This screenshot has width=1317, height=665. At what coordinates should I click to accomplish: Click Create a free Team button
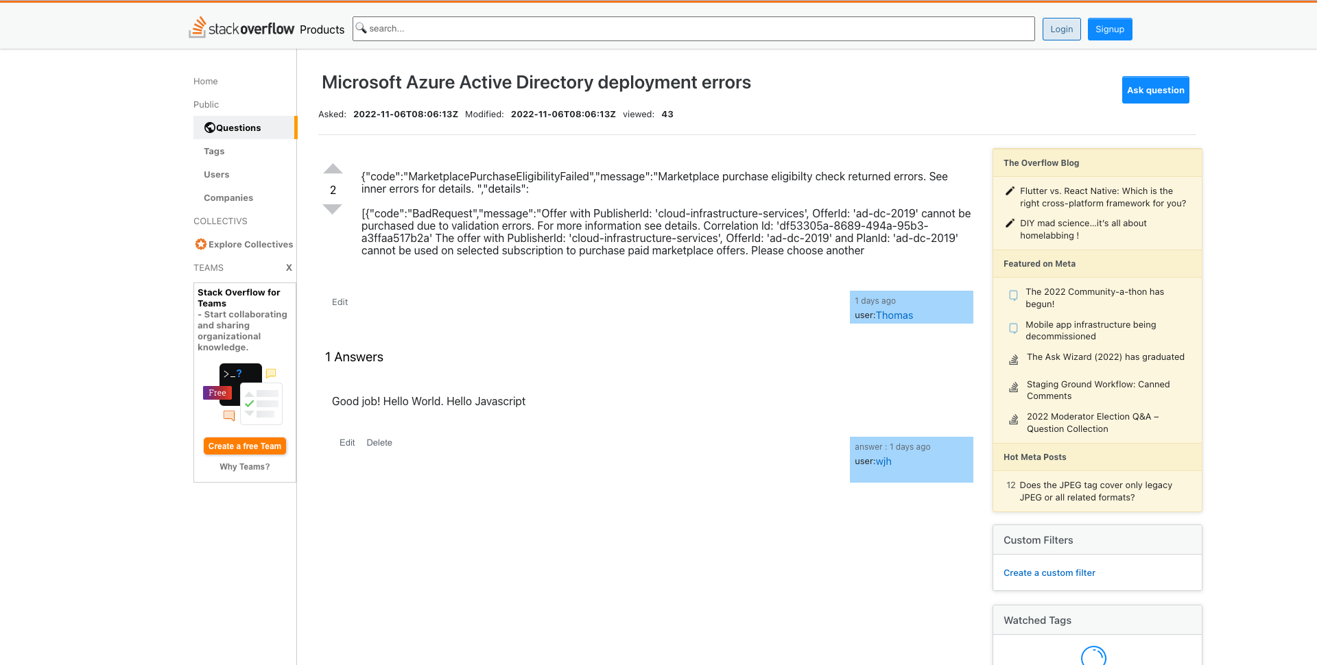(245, 446)
